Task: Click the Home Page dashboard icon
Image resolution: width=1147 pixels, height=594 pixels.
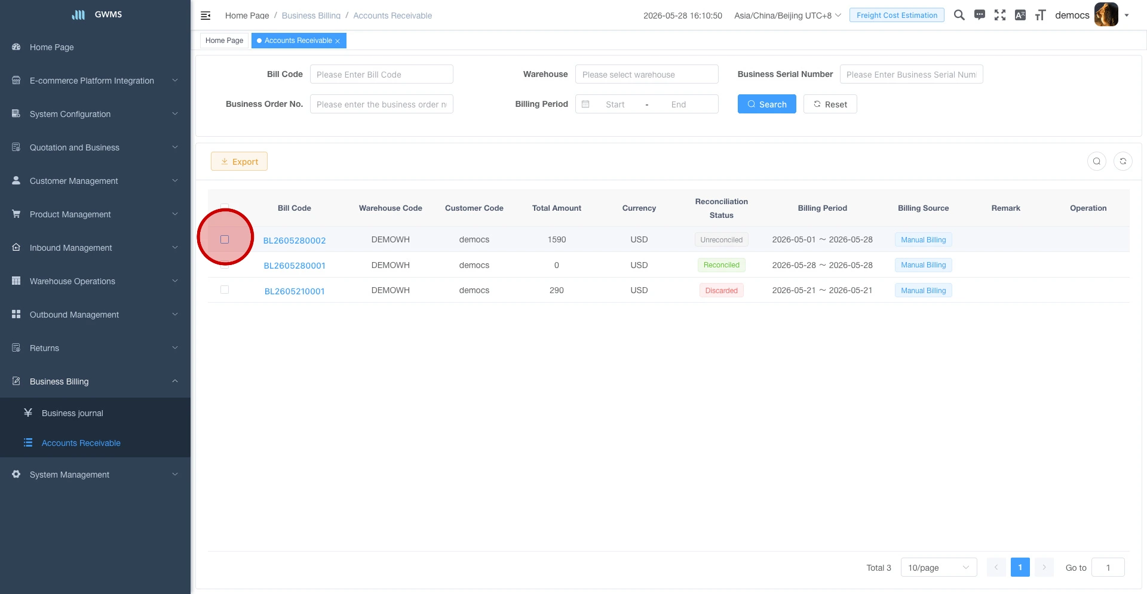Action: 16,47
